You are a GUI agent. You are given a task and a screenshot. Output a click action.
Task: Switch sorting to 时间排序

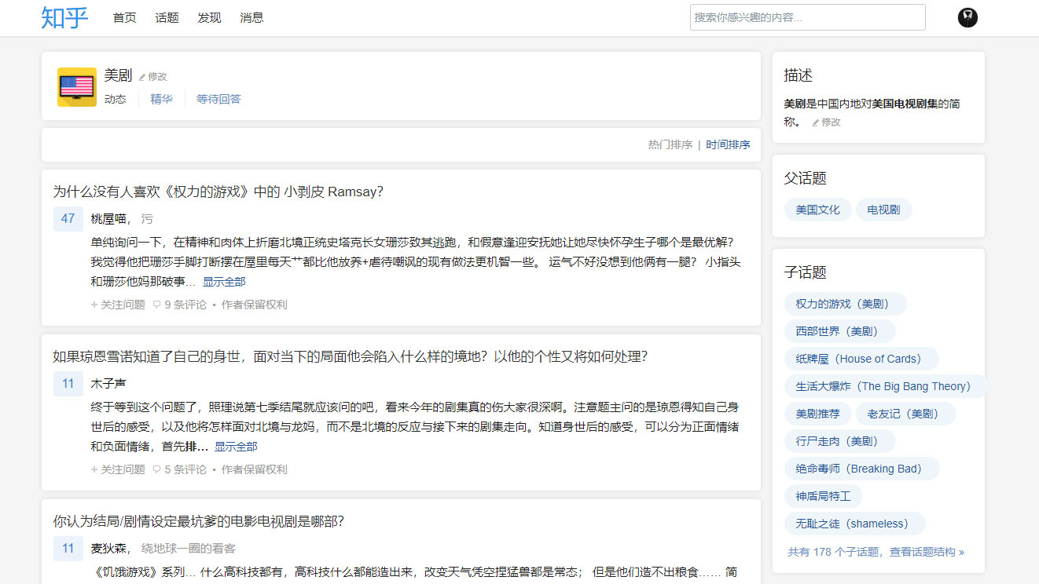[x=727, y=144]
